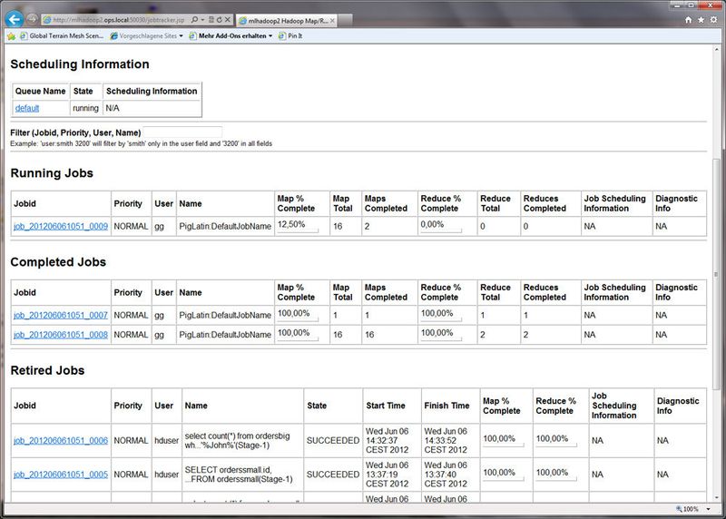
Task: Click the 'Running Jobs' heading
Action: pyautogui.click(x=52, y=173)
